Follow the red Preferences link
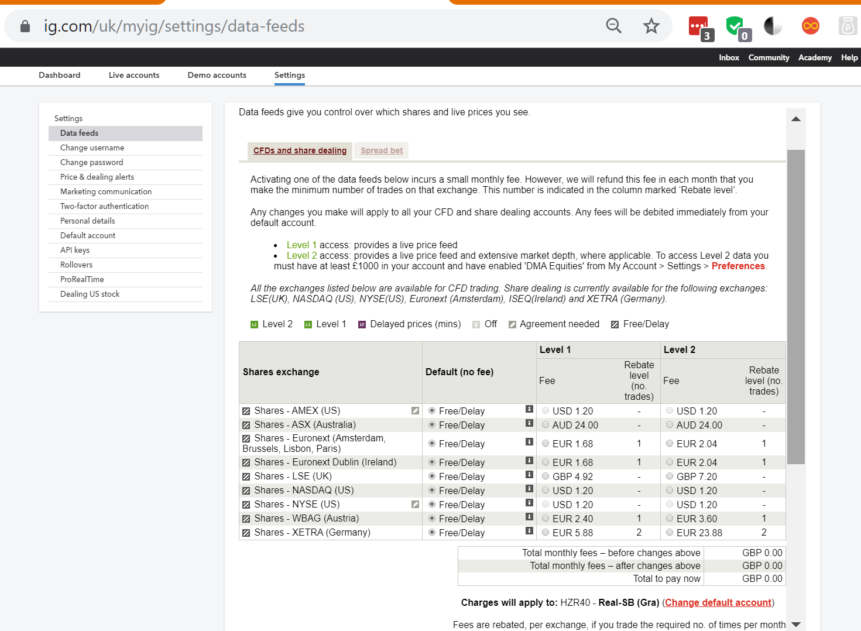 click(738, 266)
